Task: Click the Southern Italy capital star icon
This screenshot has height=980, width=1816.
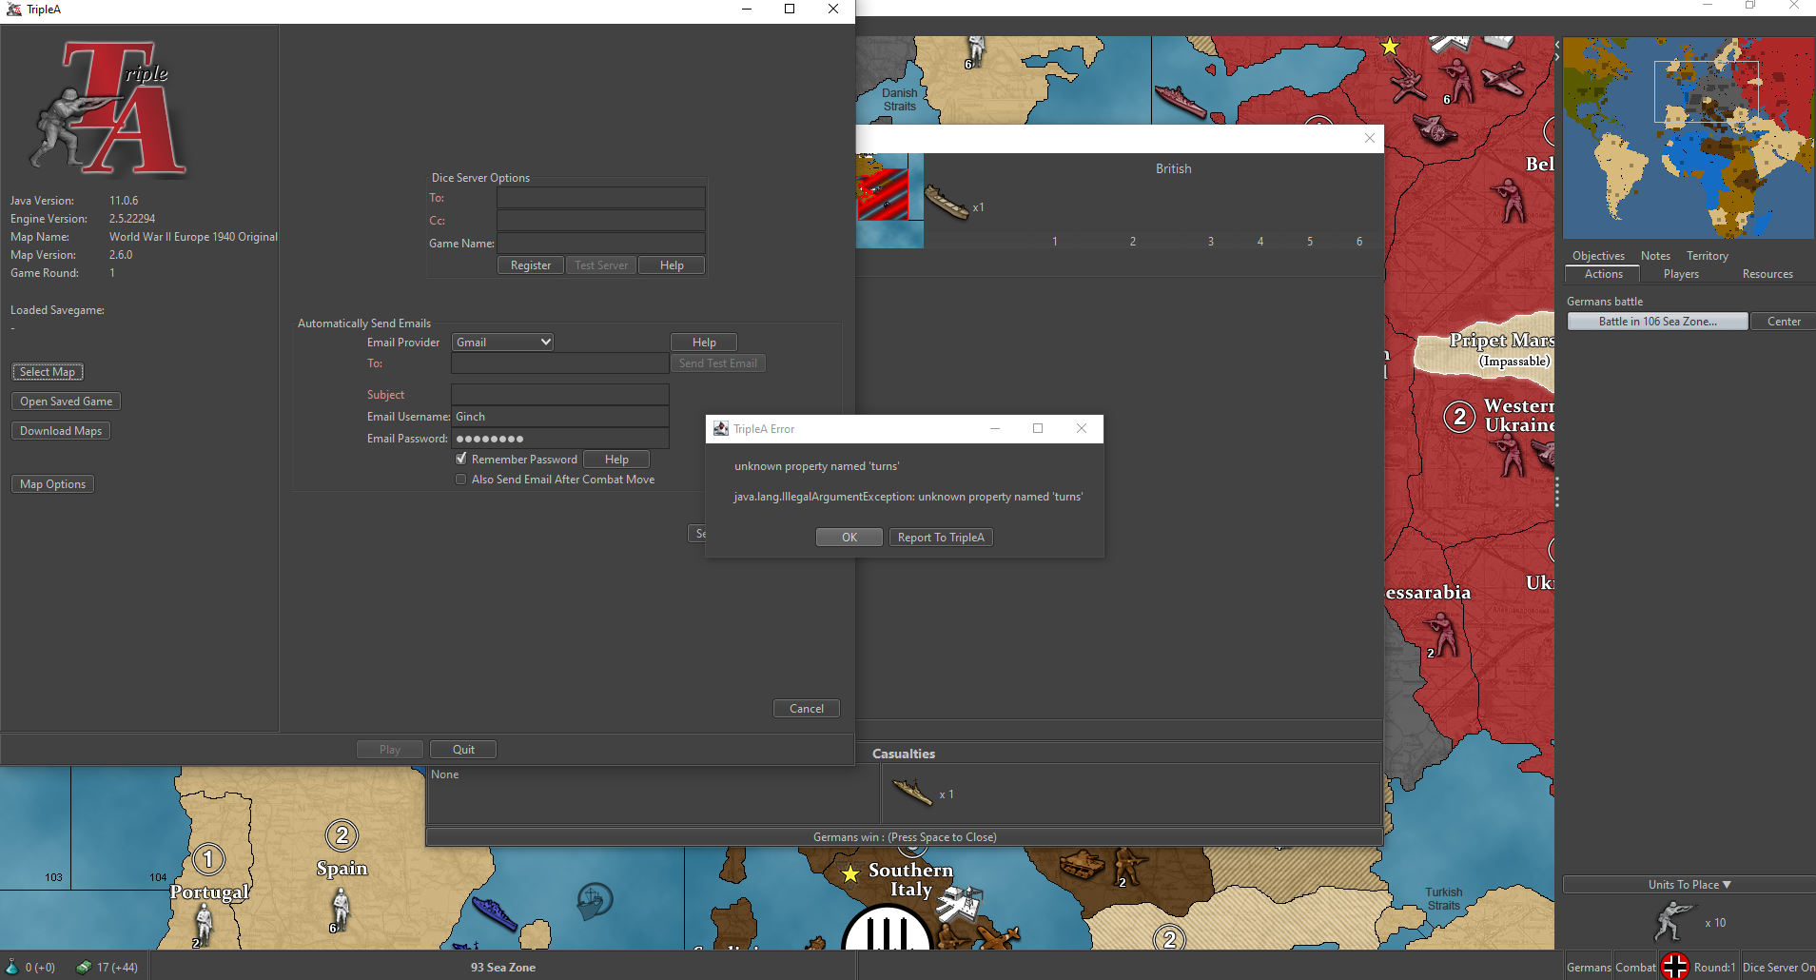Action: tap(850, 873)
